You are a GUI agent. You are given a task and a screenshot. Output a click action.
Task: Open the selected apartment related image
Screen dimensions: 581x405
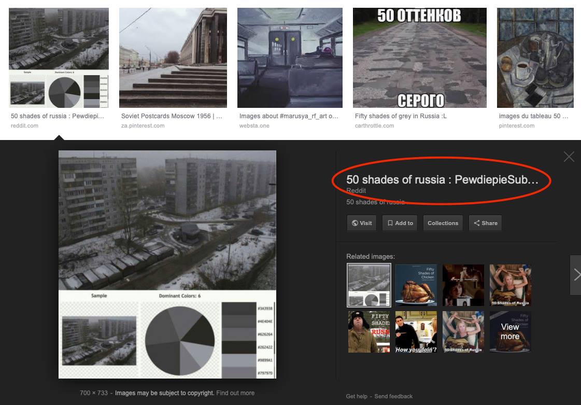pos(369,285)
